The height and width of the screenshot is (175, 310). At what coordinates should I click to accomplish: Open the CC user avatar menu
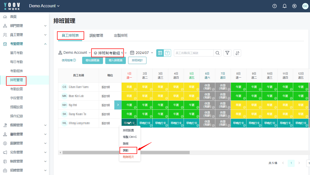[x=305, y=6]
